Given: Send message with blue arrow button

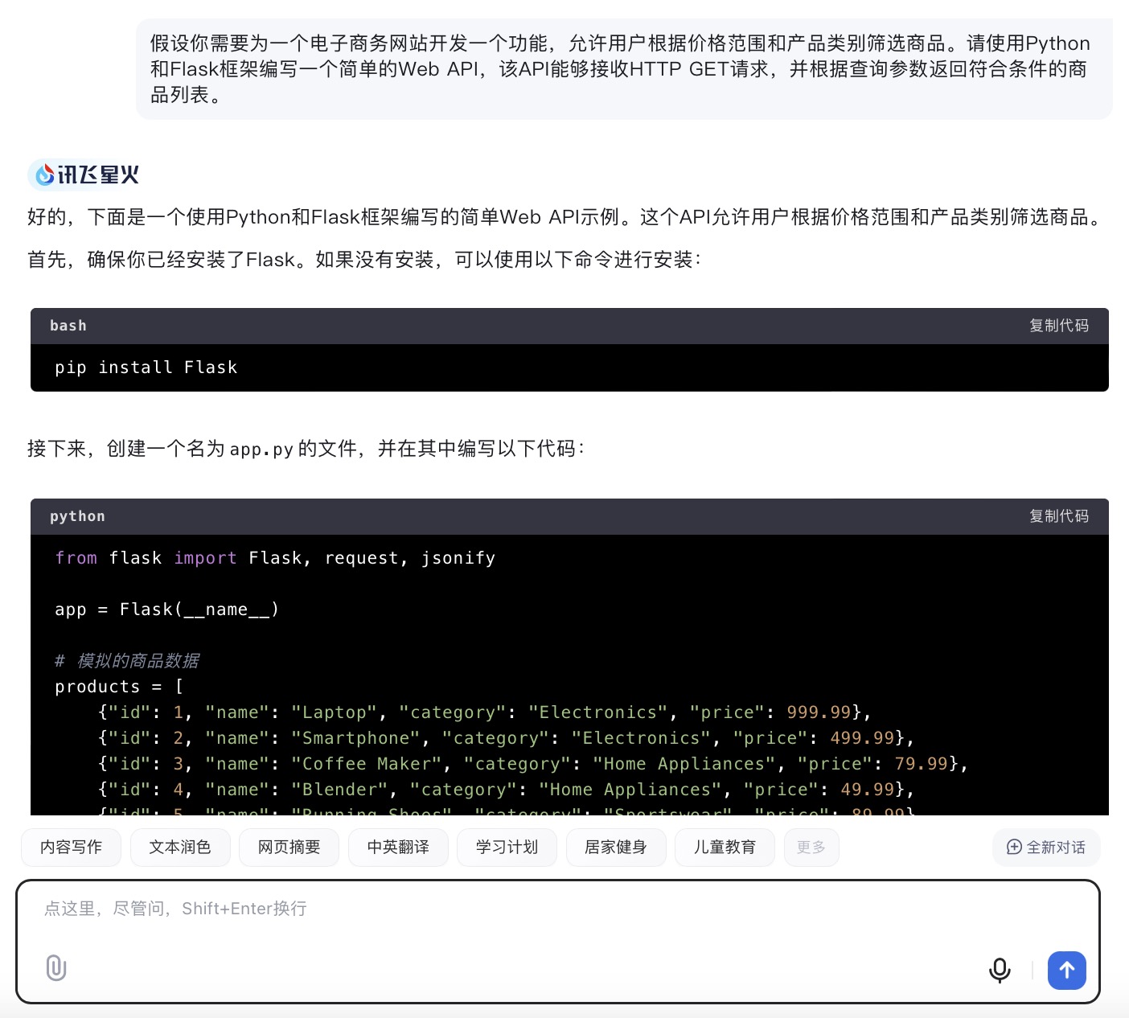Looking at the screenshot, I should pyautogui.click(x=1067, y=971).
